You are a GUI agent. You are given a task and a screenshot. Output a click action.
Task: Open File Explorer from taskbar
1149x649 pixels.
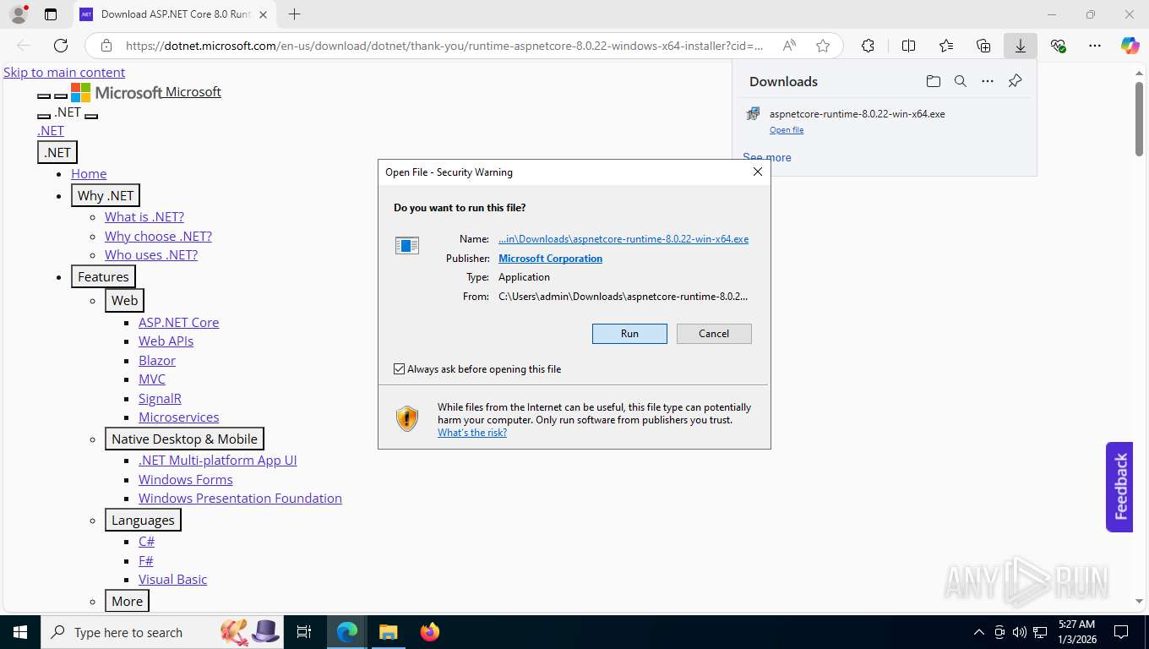pyautogui.click(x=388, y=632)
